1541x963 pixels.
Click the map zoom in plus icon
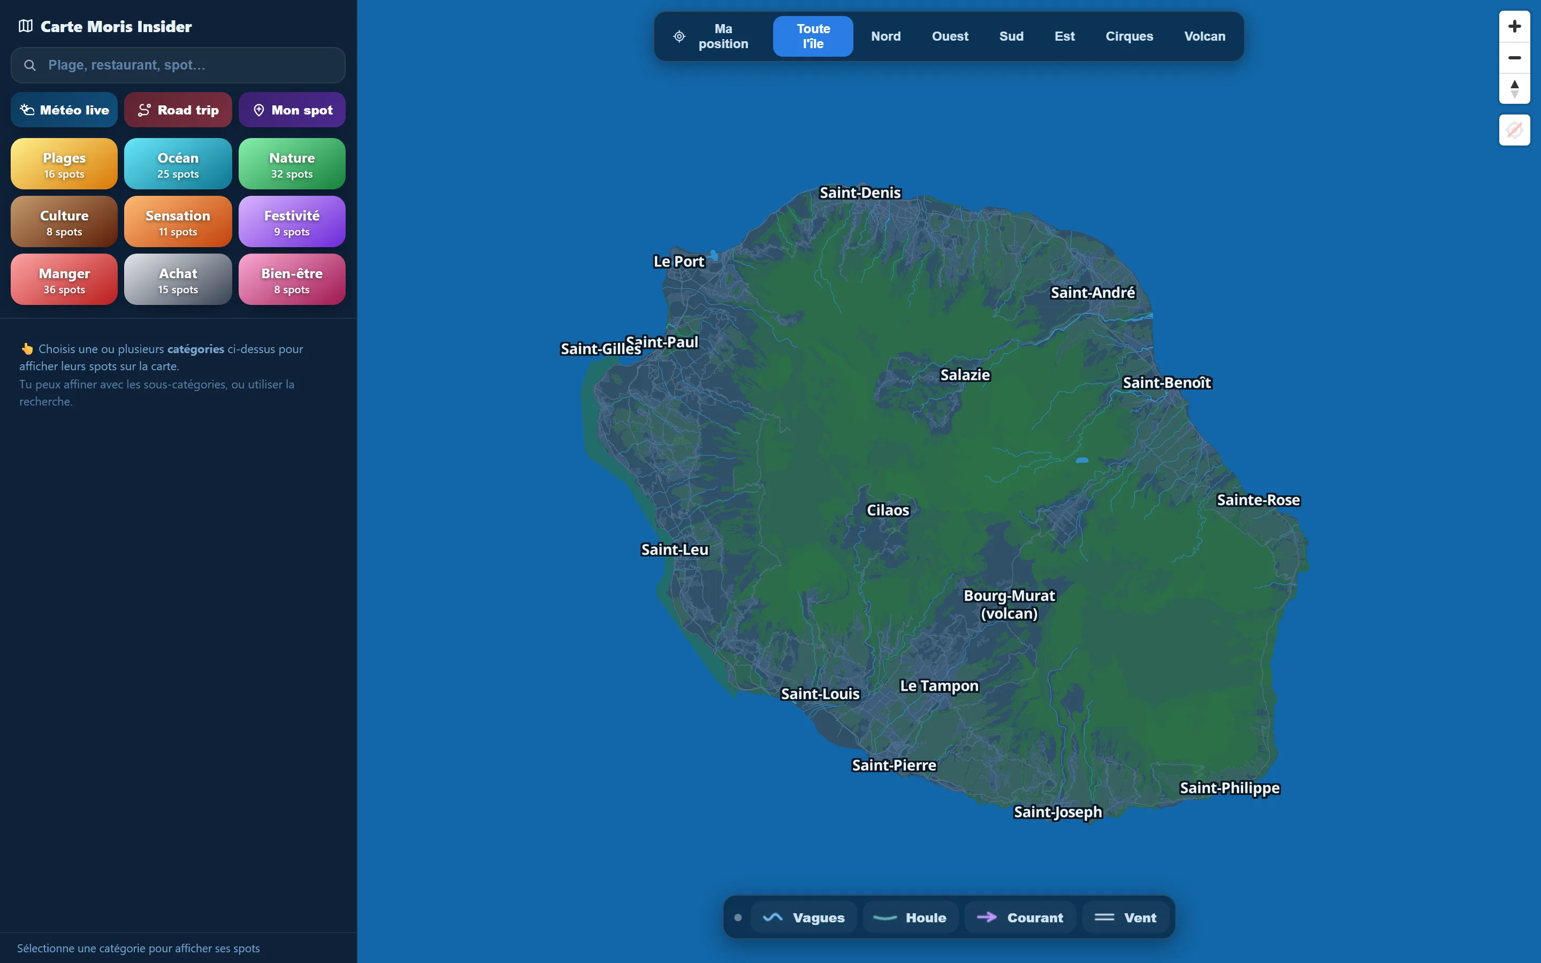(1514, 26)
